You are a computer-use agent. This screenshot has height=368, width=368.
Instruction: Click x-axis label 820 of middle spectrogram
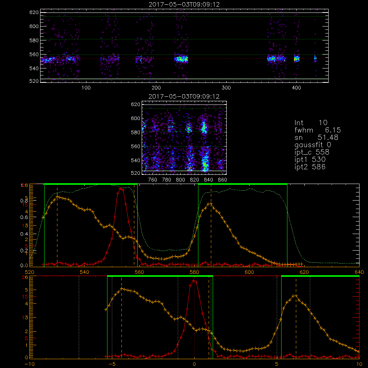coord(195,180)
